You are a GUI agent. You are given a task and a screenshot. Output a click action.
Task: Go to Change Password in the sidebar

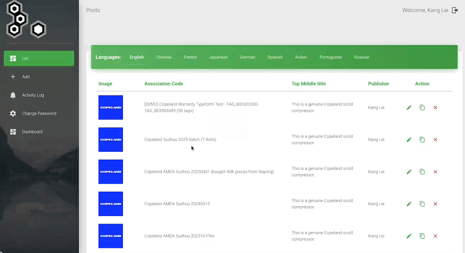39,113
